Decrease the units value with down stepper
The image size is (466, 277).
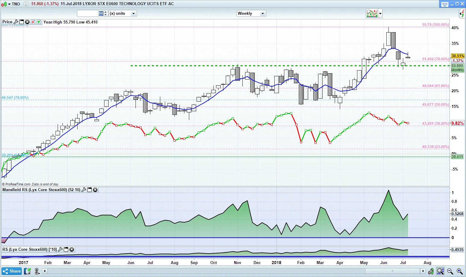(106, 15)
